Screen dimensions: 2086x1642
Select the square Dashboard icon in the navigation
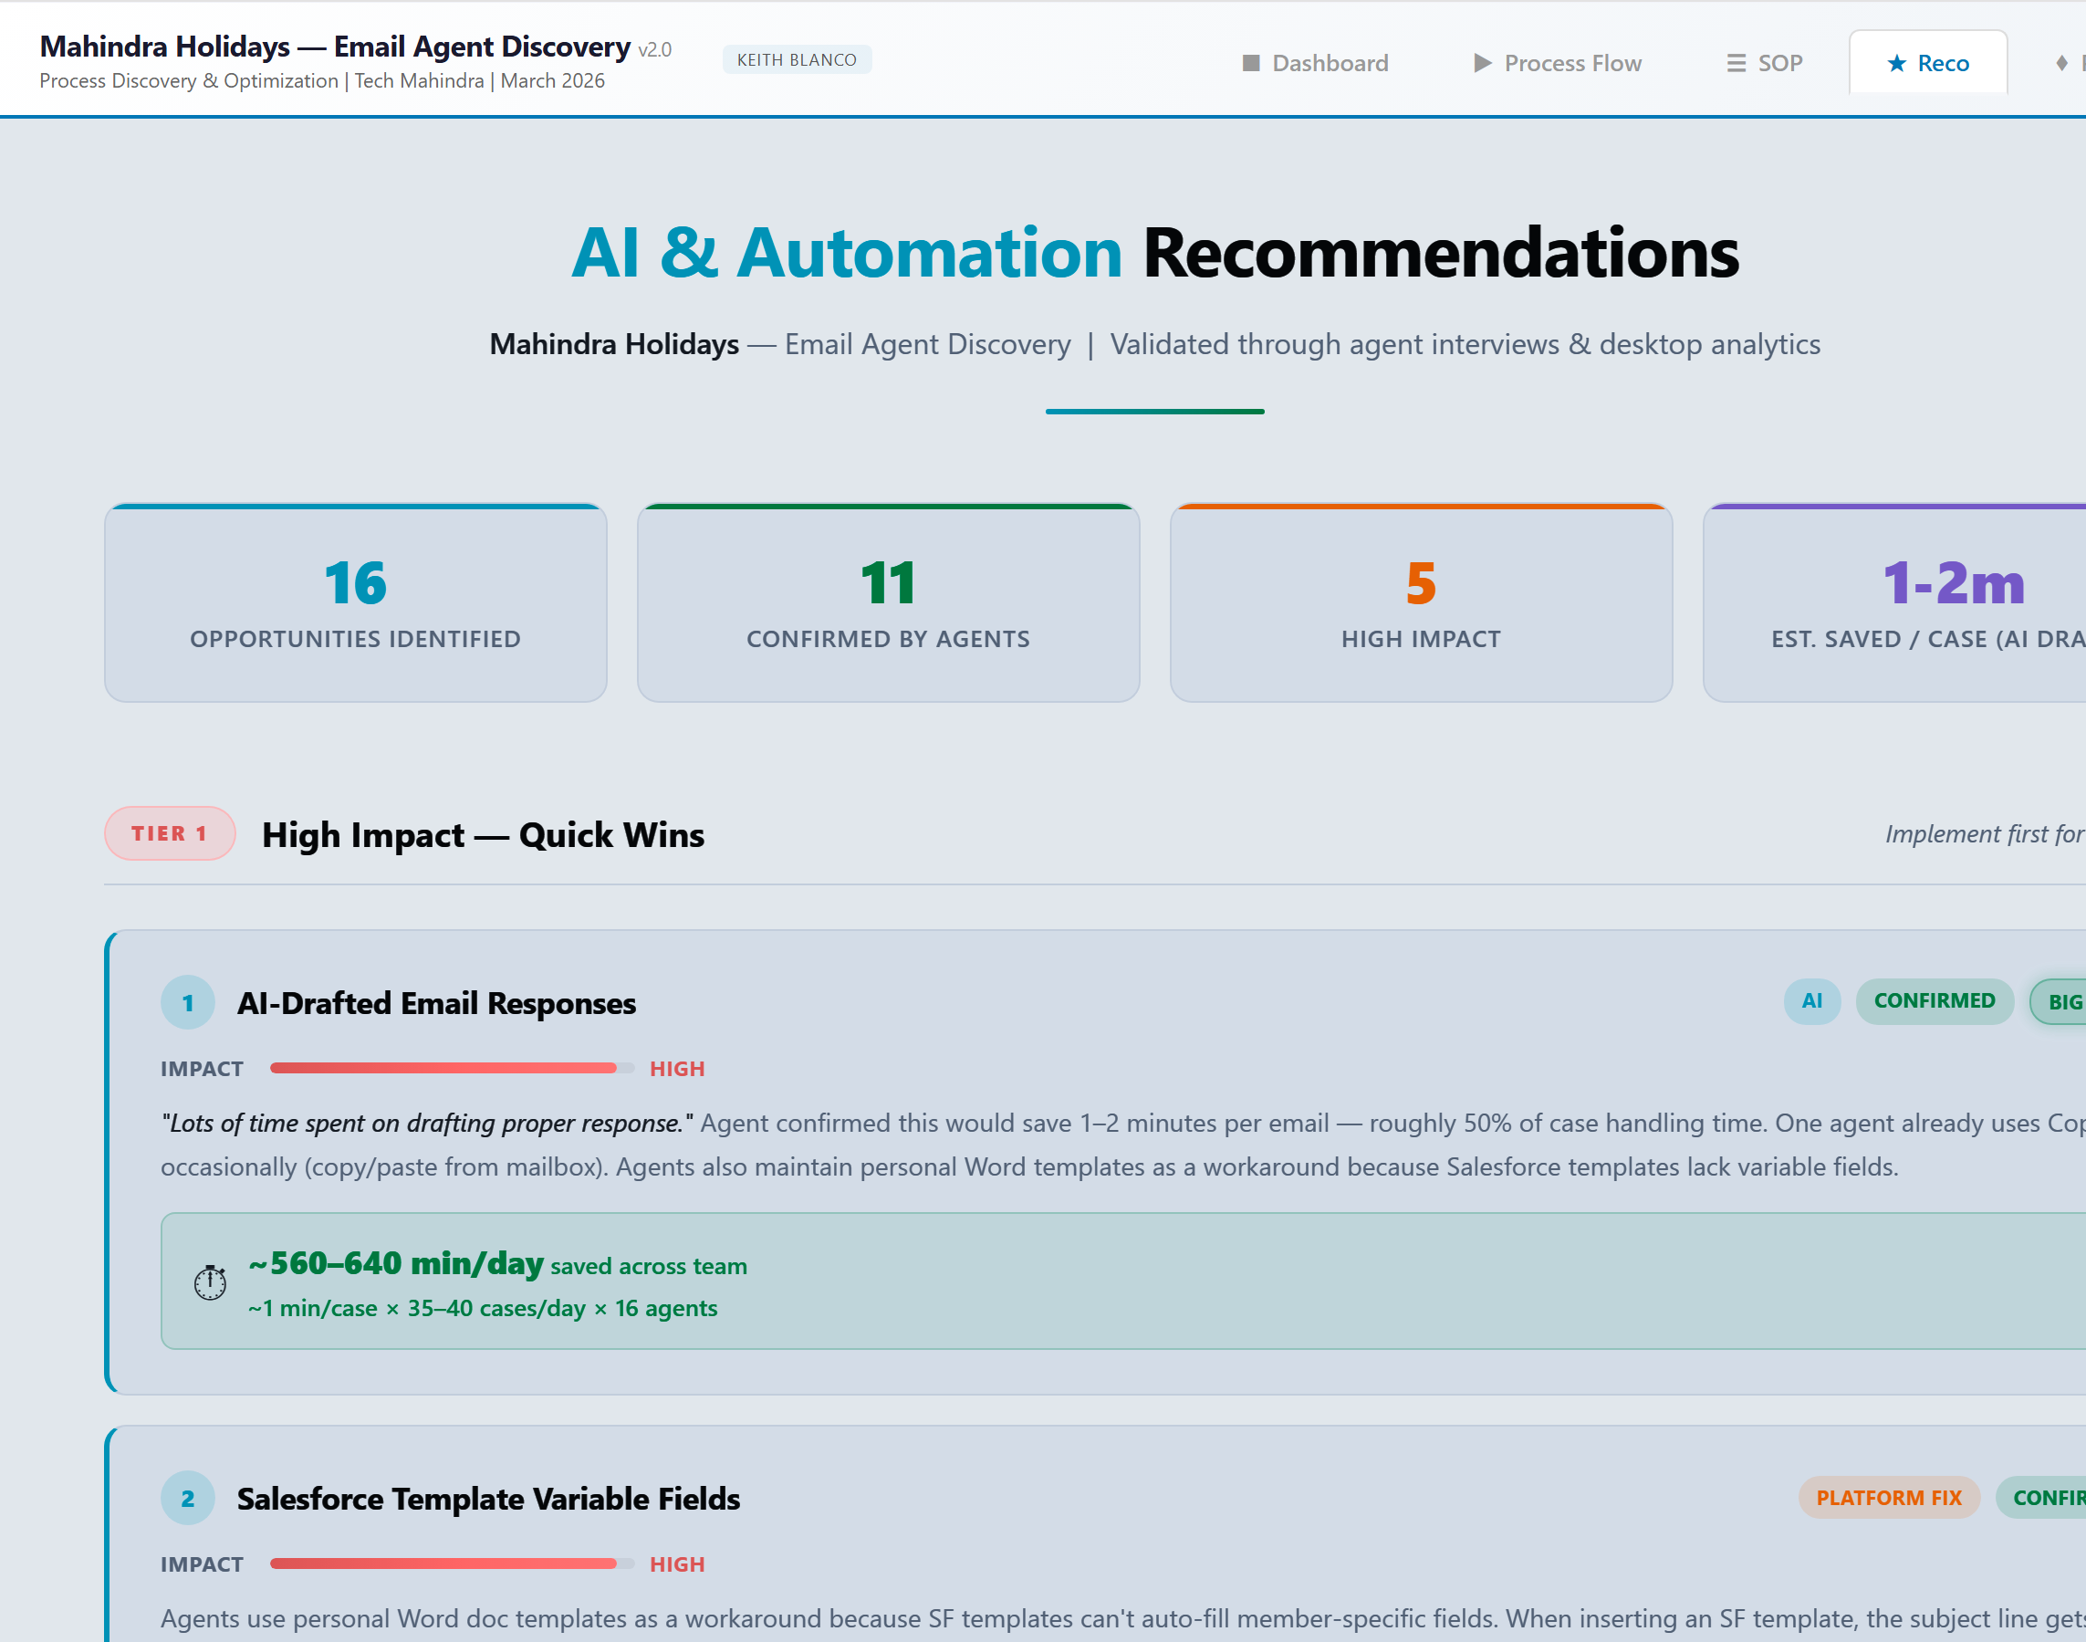[x=1252, y=61]
